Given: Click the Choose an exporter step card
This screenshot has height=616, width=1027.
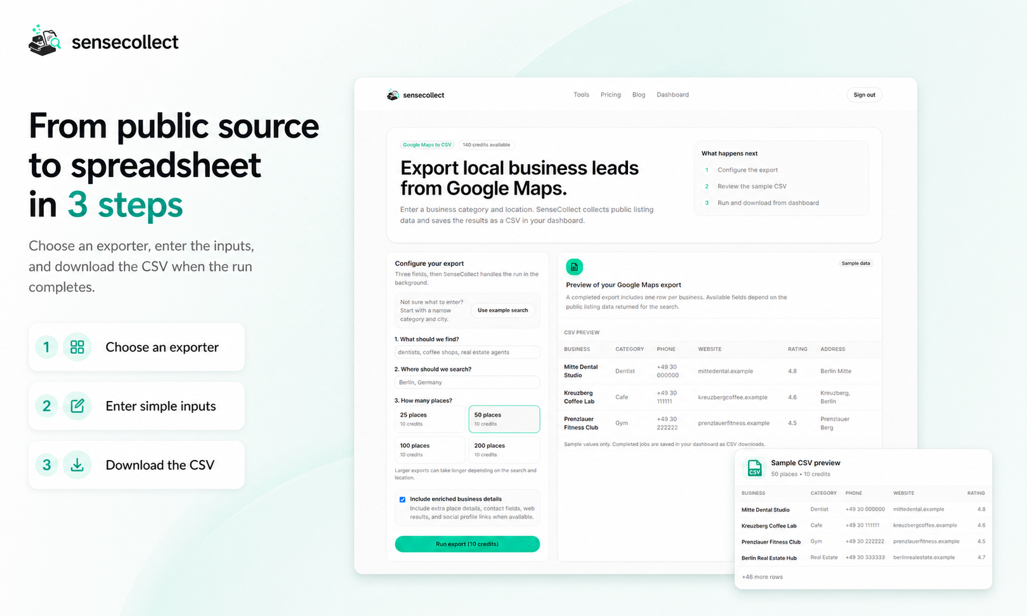Looking at the screenshot, I should [x=136, y=347].
